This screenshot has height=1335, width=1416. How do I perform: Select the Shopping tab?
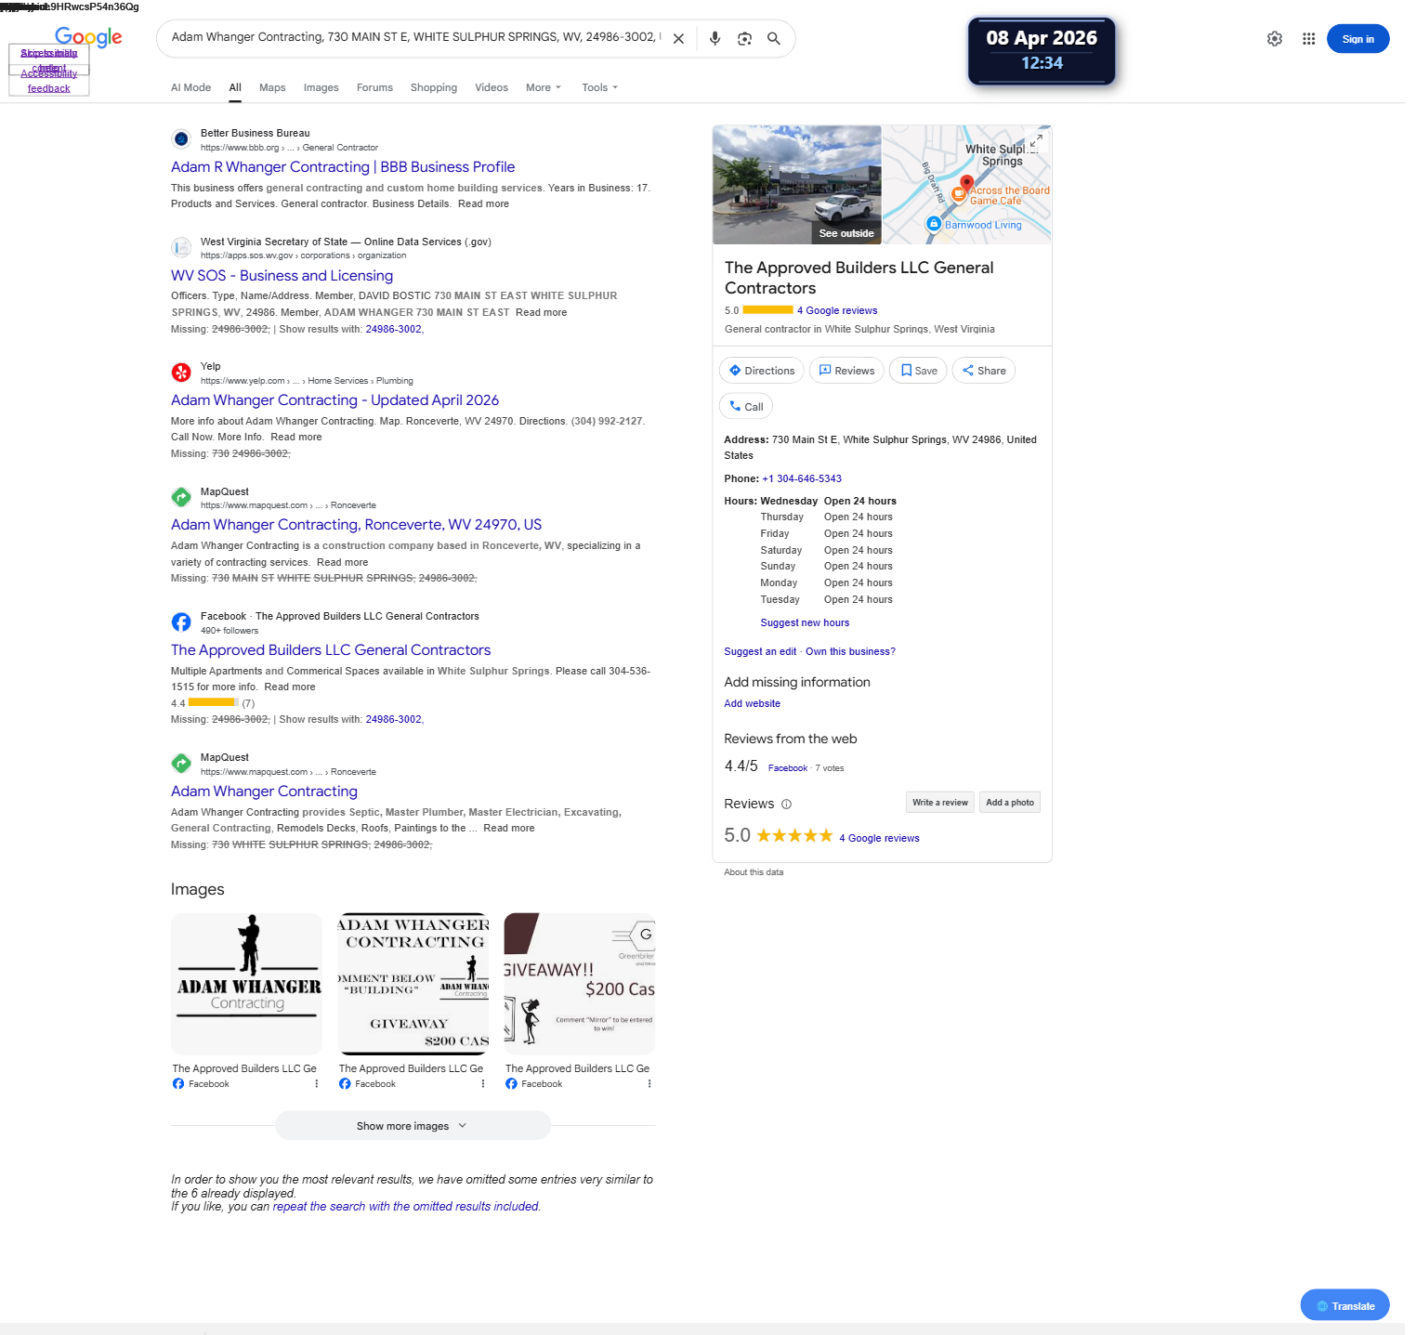(x=434, y=88)
